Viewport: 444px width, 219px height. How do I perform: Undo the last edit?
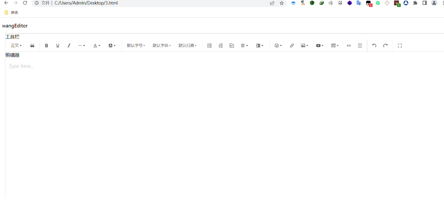(374, 46)
